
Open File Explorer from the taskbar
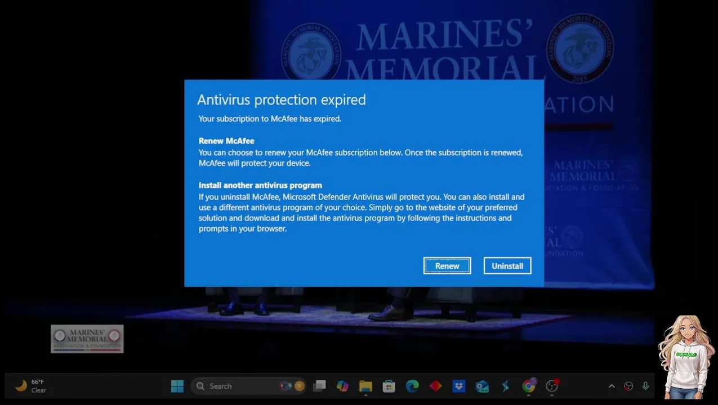coord(365,386)
